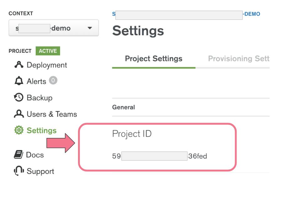Screen dimensions: 287x201
Task: Click the project name breadcrumb link
Action: click(x=186, y=14)
